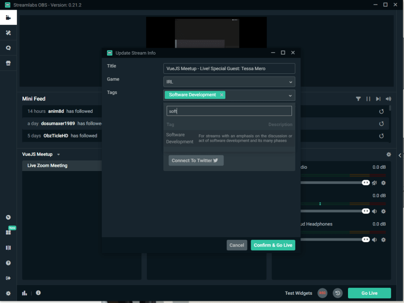This screenshot has height=303, width=404.
Task: Select the Live Zoom Meeting scene
Action: click(62, 165)
